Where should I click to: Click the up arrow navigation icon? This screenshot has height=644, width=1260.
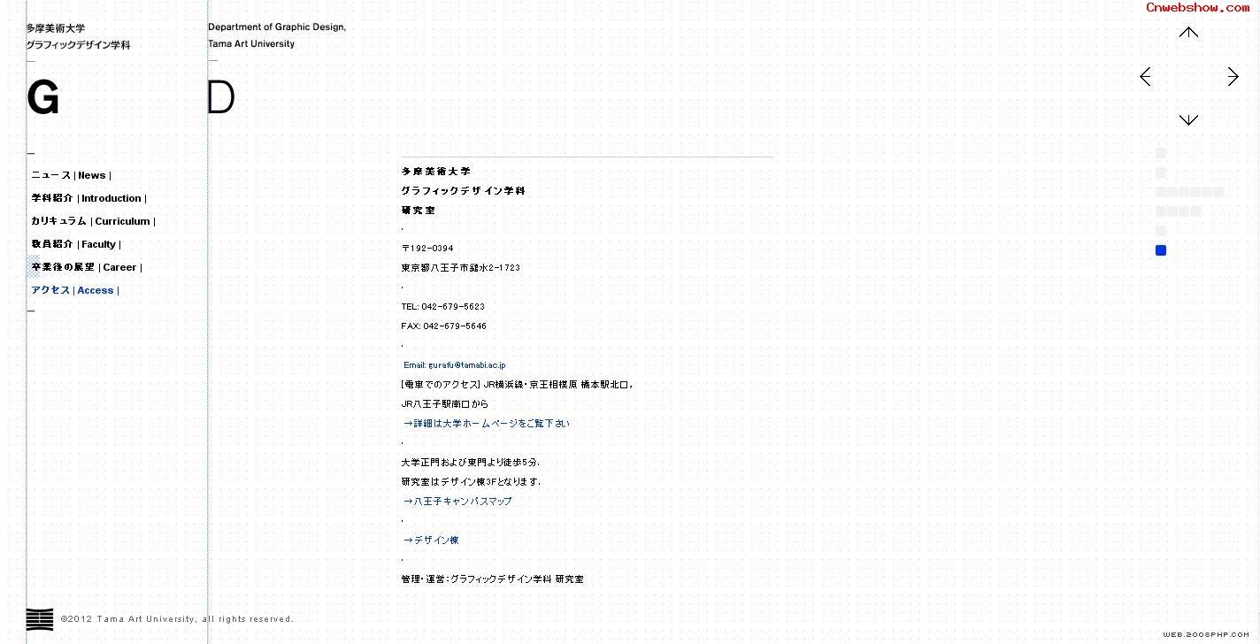[1188, 33]
